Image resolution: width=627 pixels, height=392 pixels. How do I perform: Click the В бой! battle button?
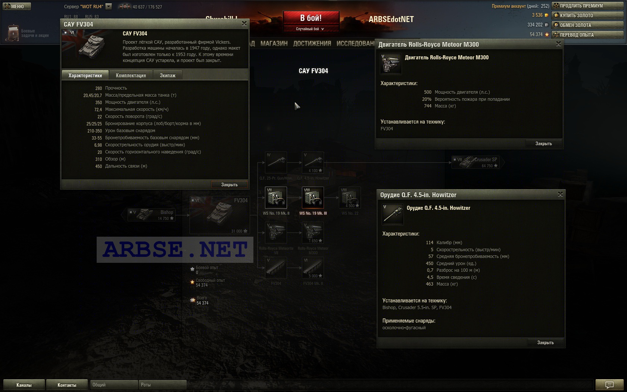311,18
